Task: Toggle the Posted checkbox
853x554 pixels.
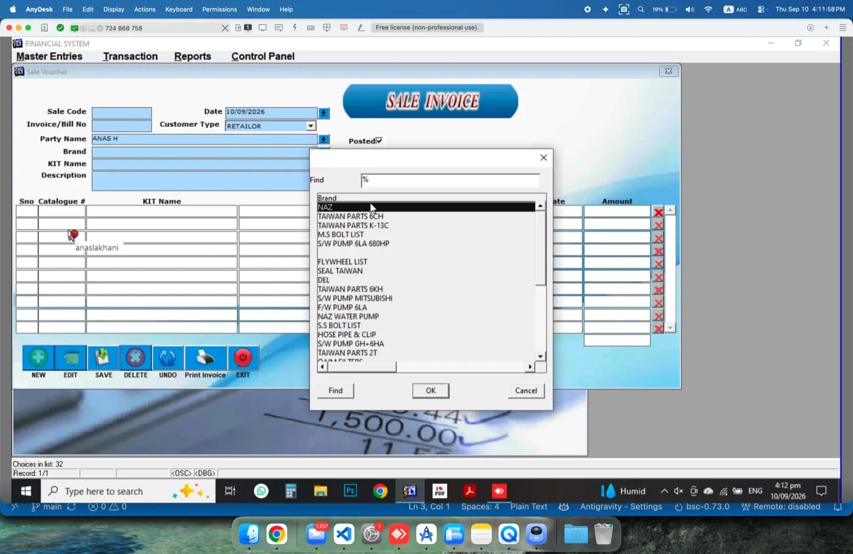Action: pyautogui.click(x=379, y=141)
